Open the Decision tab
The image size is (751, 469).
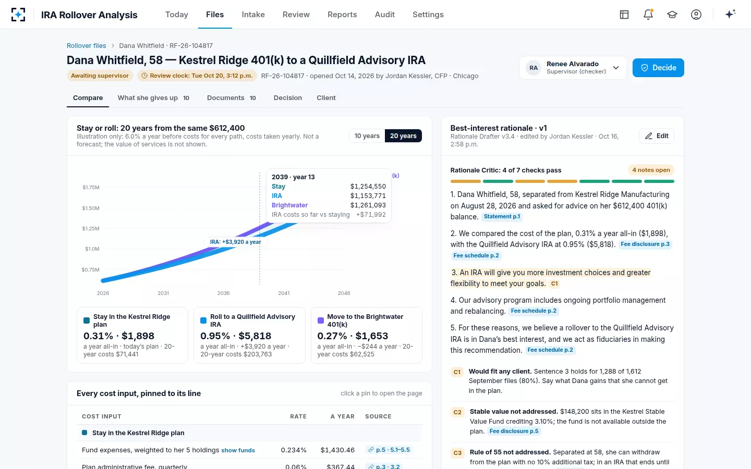tap(288, 98)
